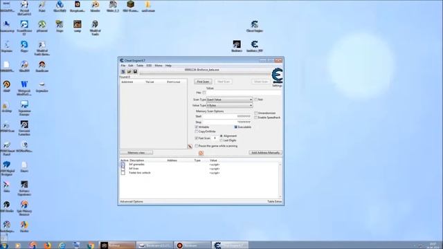This screenshot has height=249, width=443.
Task: Open the Broforce game desktop icon
Action: pyautogui.click(x=237, y=46)
